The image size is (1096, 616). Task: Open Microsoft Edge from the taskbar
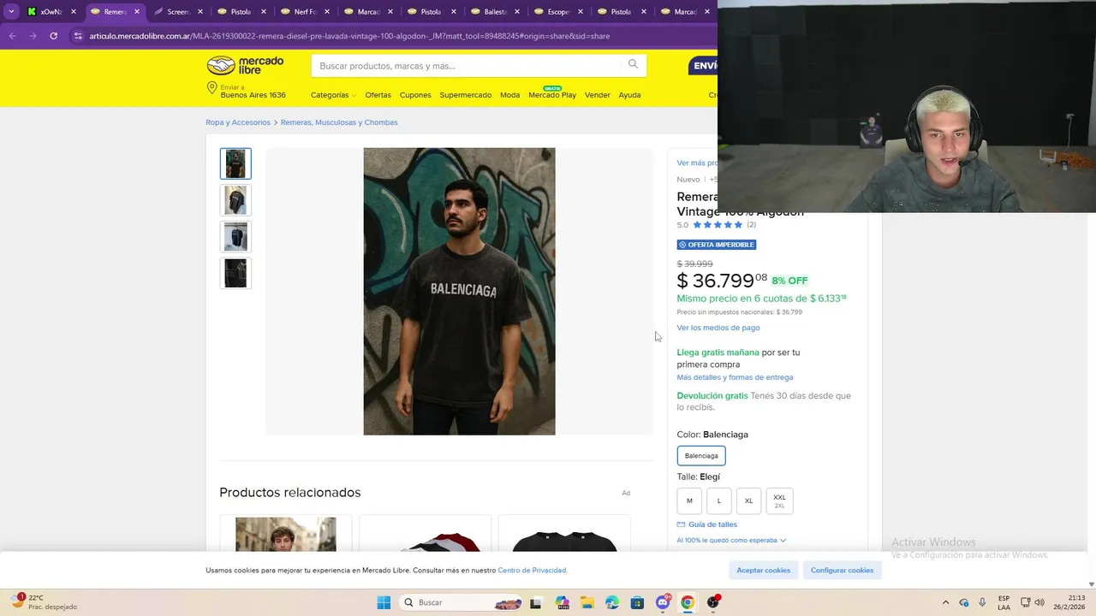612,602
